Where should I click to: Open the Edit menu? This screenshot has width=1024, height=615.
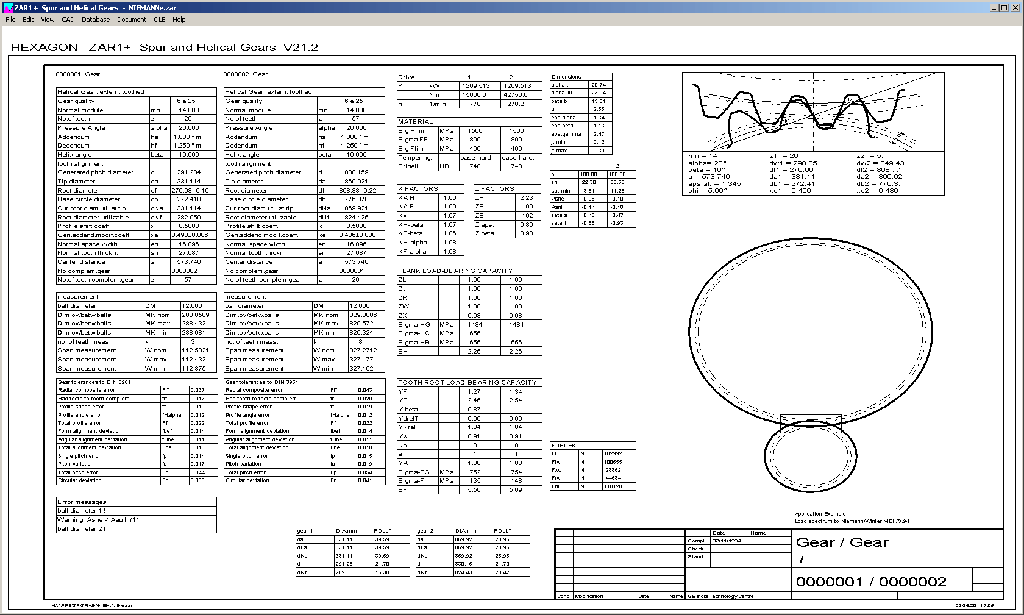(28, 20)
